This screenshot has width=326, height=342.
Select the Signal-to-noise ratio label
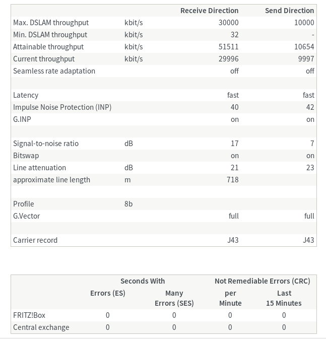[46, 144]
